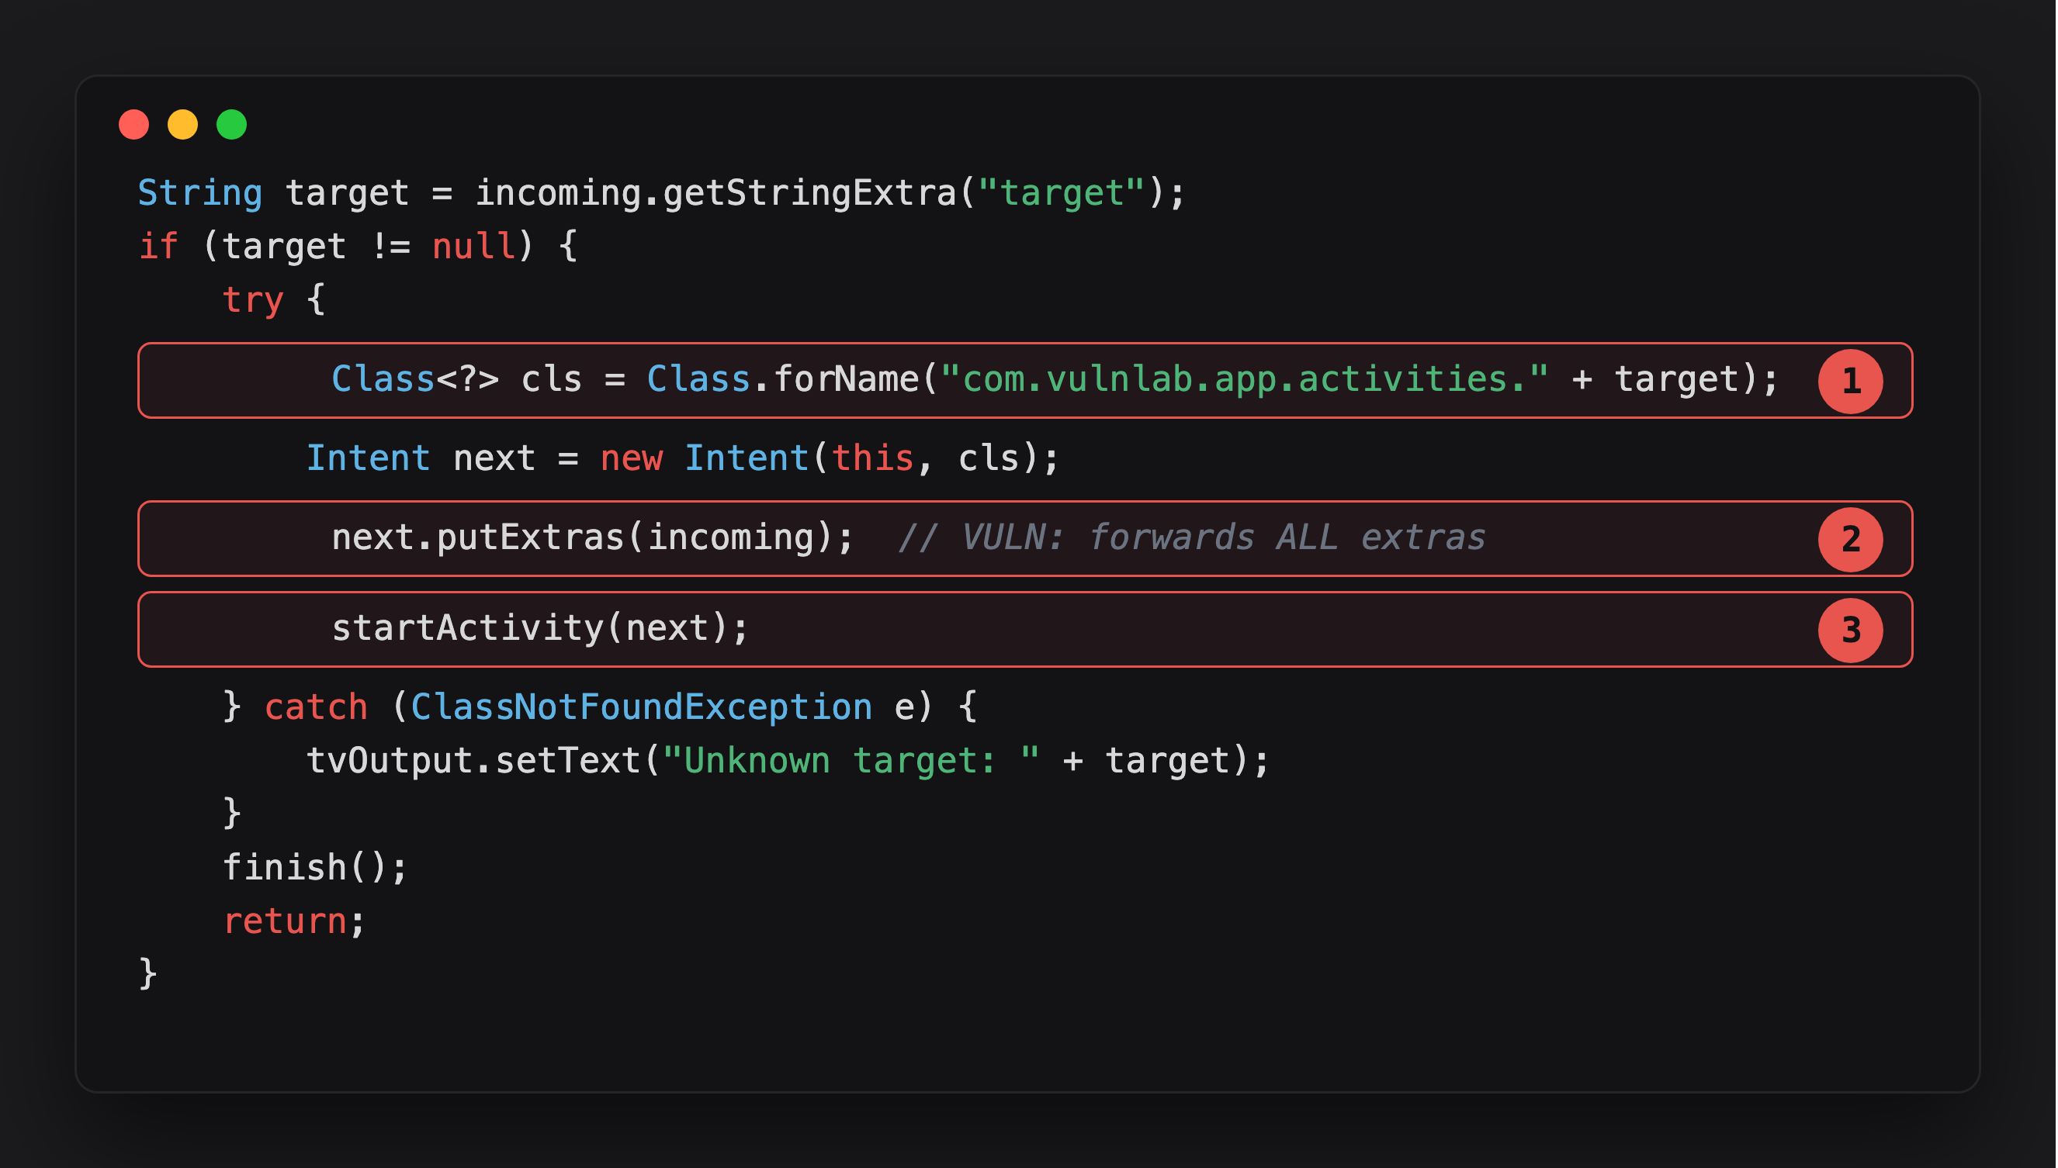Click the 'try {' line
The height and width of the screenshot is (1168, 2058).
pyautogui.click(x=274, y=300)
